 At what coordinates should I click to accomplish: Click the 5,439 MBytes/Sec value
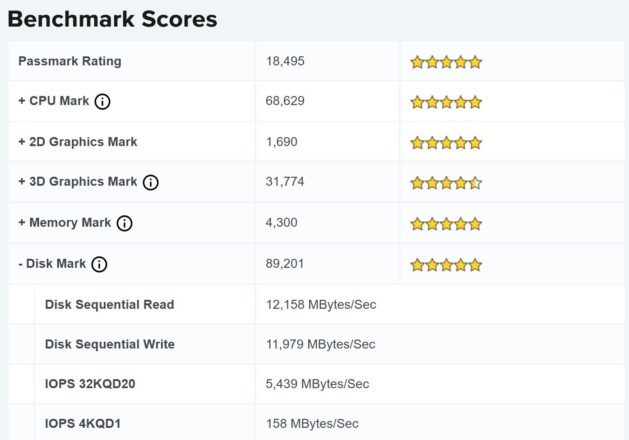pyautogui.click(x=317, y=384)
